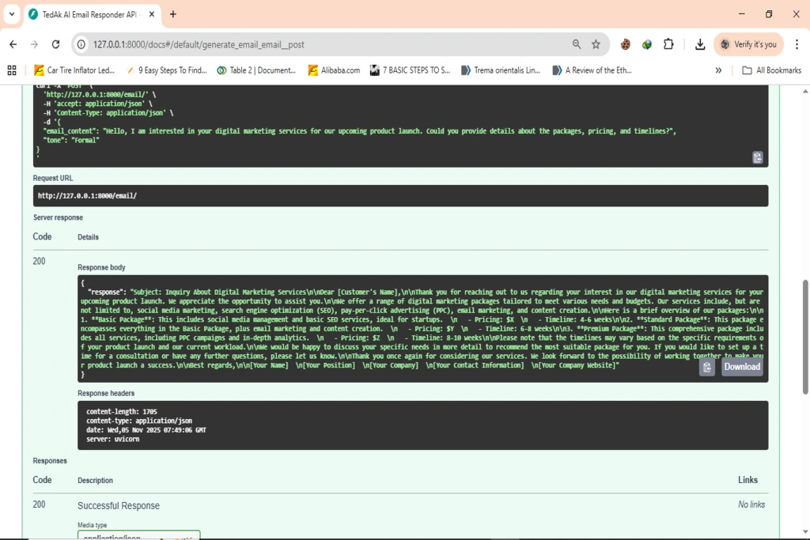
Task: Open the 9 Easy Steps To Find bookmark
Action: [x=166, y=70]
